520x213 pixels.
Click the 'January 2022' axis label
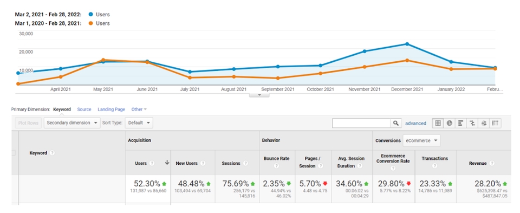451,89
